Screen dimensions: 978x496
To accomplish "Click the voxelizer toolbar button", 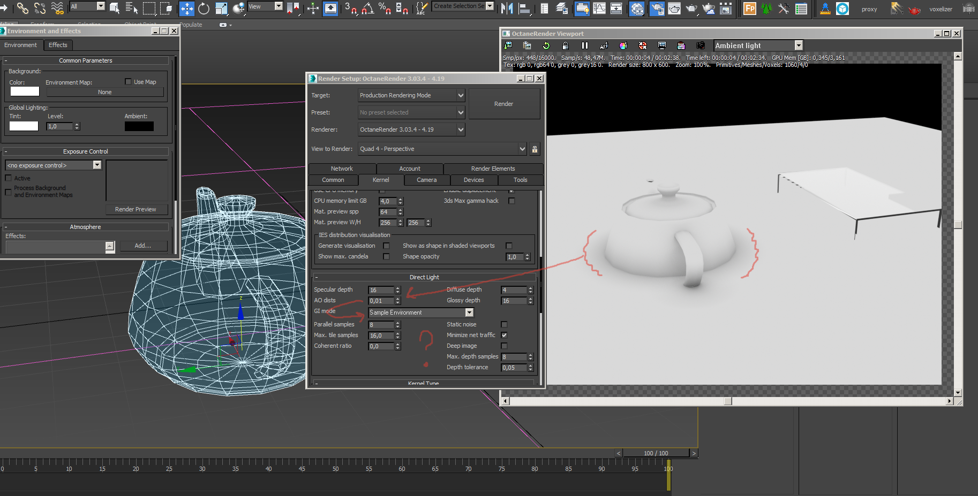I will [x=941, y=9].
